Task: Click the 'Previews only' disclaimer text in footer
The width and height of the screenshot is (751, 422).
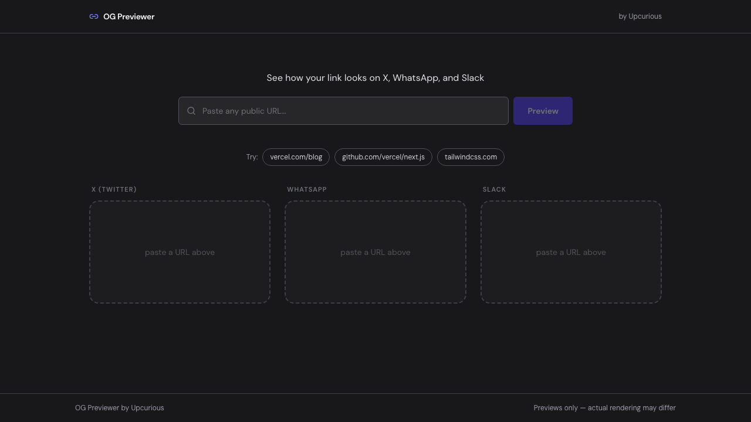Action: click(x=604, y=408)
